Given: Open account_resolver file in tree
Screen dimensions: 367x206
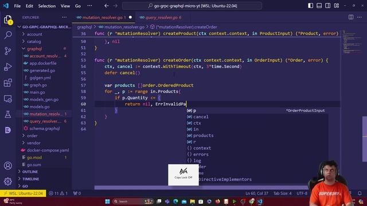Looking at the screenshot, I should (45, 56).
